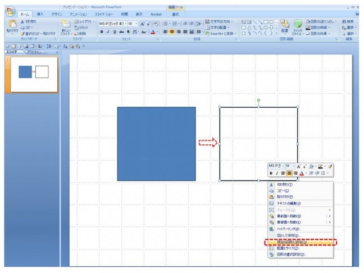Click the red font color A in mini toolbar

pyautogui.click(x=302, y=174)
